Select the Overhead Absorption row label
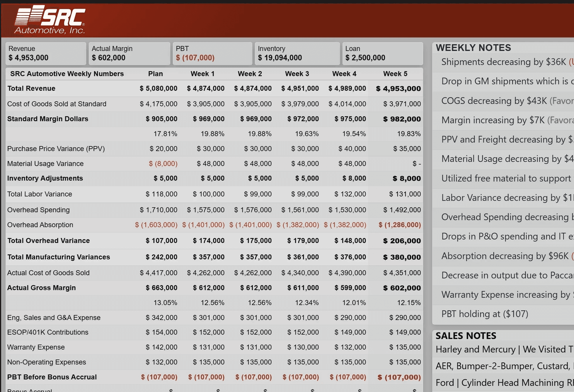This screenshot has height=392, width=574. [x=40, y=225]
